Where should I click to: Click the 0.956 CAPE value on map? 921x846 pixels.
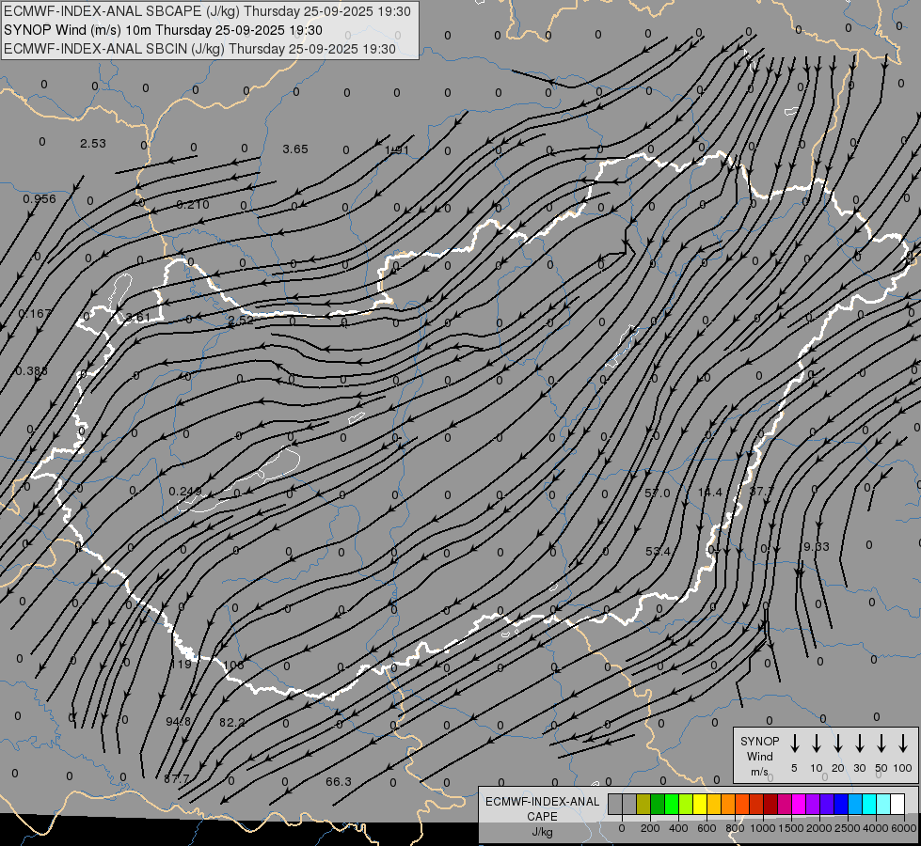point(40,199)
